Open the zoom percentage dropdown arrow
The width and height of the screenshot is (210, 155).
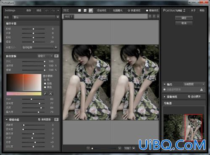(134, 148)
